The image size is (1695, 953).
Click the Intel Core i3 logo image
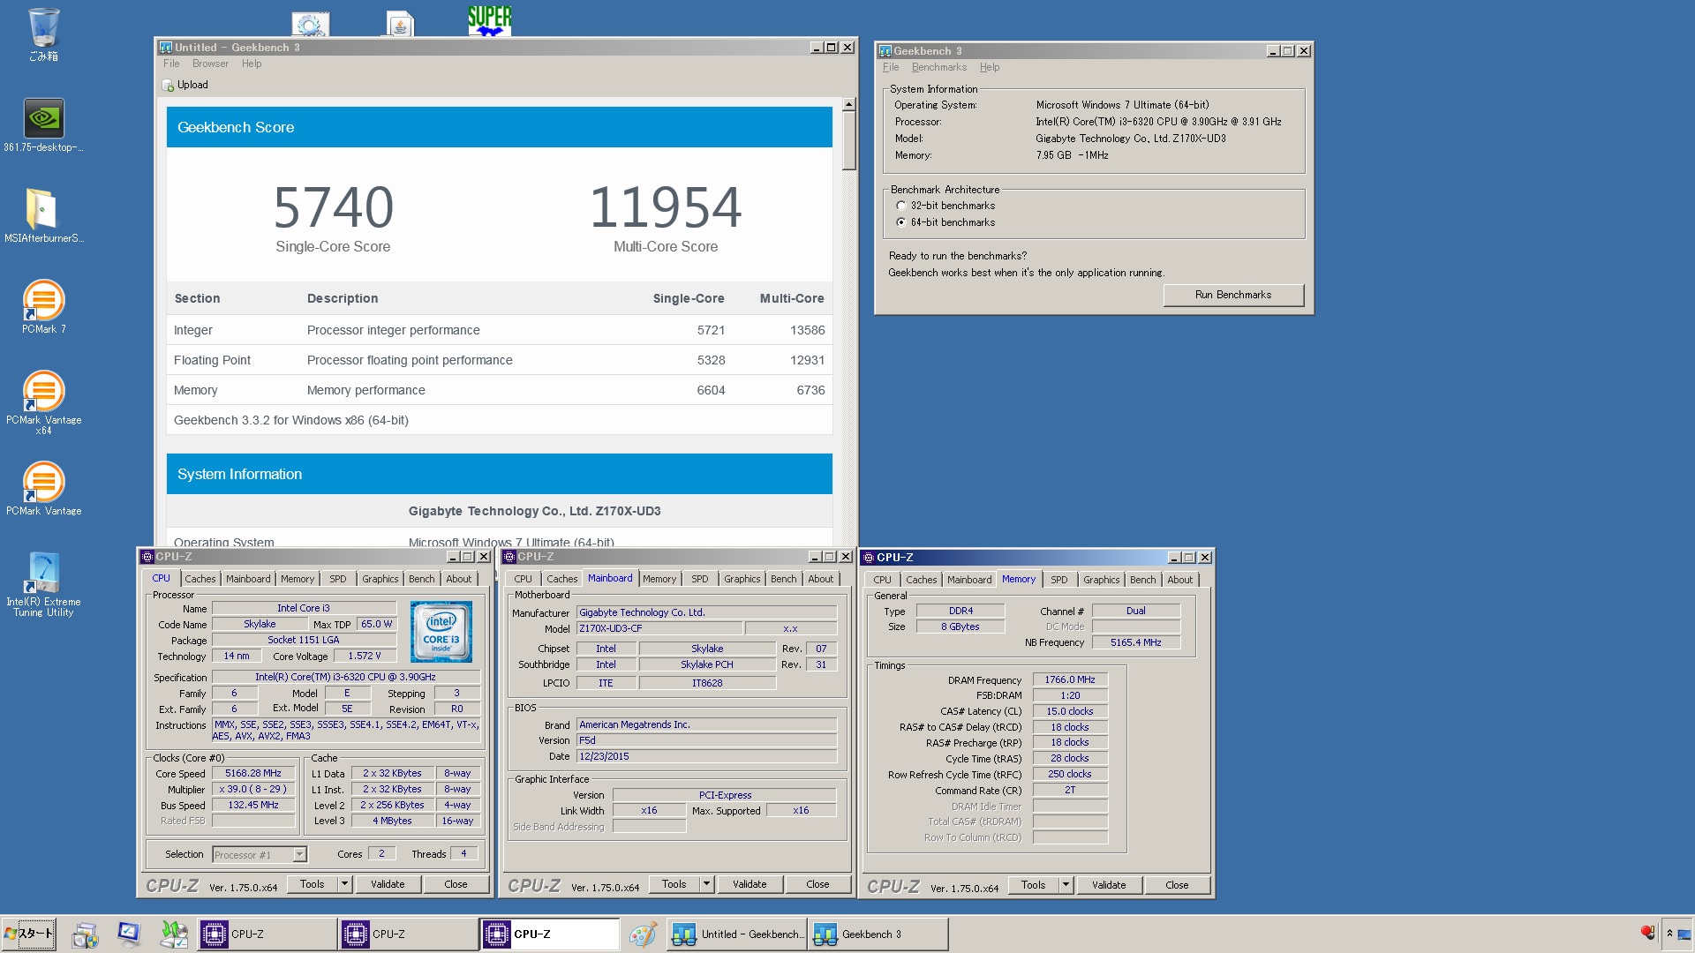(x=441, y=632)
